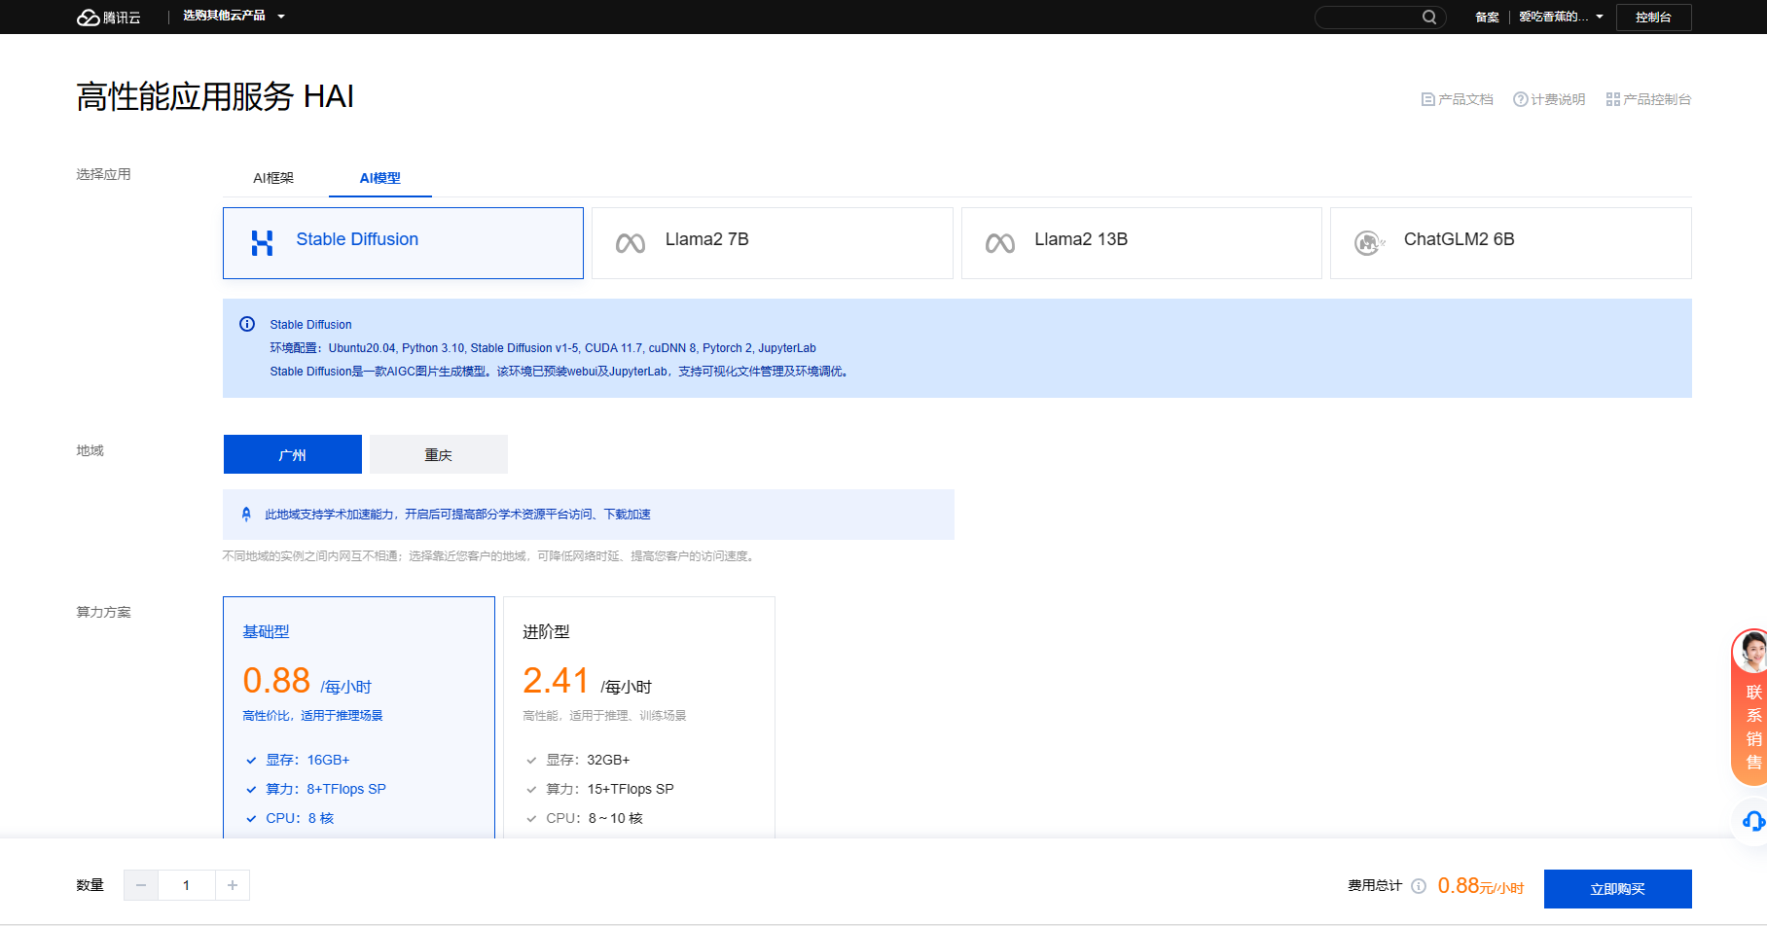
Task: Click the checkmark beside 算力: 8+TFlops SP
Action: coord(251,790)
